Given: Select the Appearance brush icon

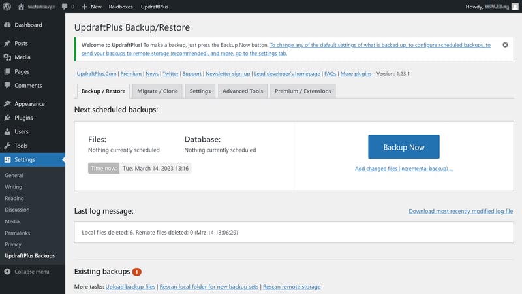Looking at the screenshot, I should click(x=7, y=103).
